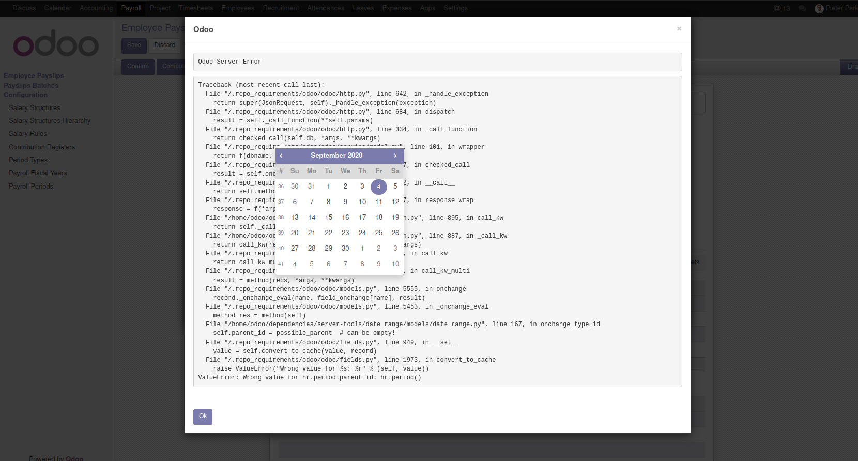
Task: Open Employee Payslips in sidebar
Action: [34, 76]
